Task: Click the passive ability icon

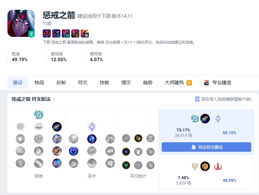Action: pos(47,33)
